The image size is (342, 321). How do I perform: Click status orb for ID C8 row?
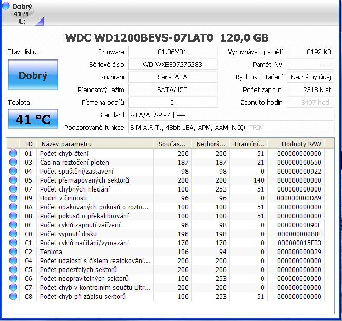13,296
